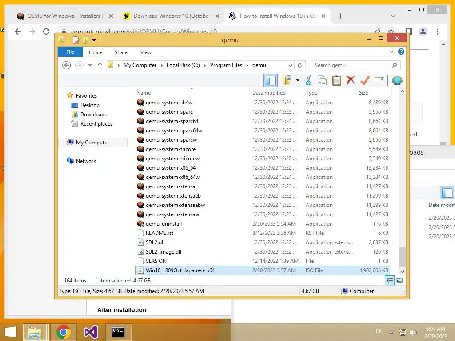Click the folder options checklist icon
Image resolution: width=455 pixels, height=341 pixels.
[x=287, y=80]
